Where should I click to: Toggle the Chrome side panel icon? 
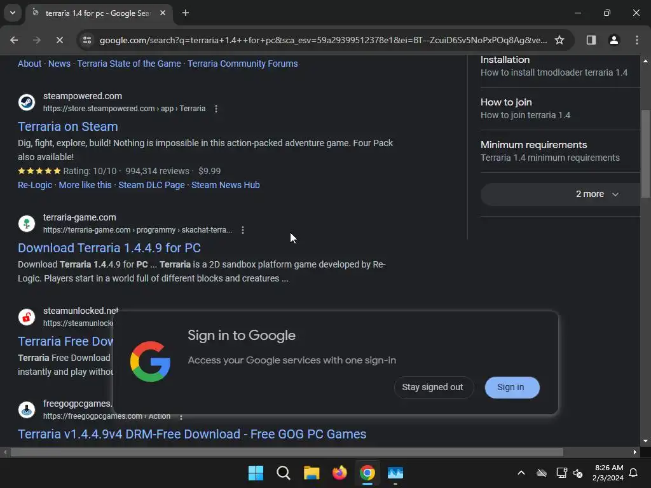(x=591, y=40)
